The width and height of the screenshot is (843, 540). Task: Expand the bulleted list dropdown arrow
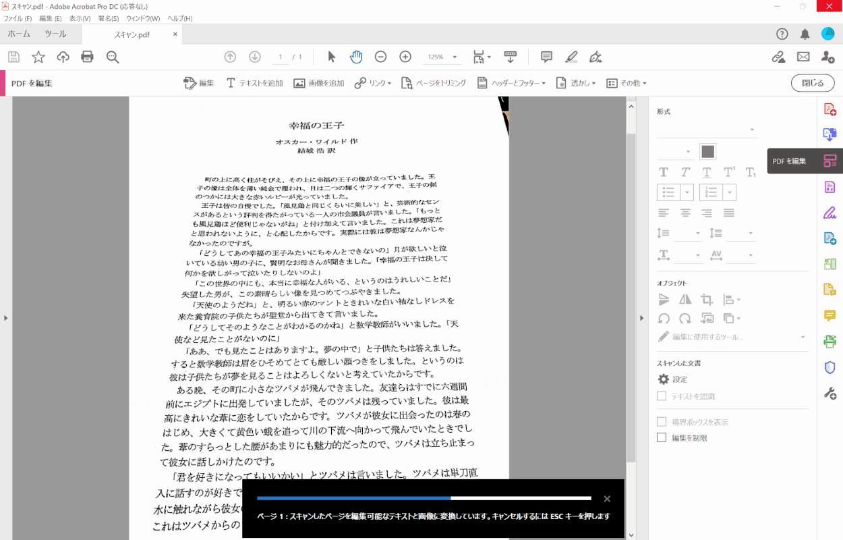point(687,192)
